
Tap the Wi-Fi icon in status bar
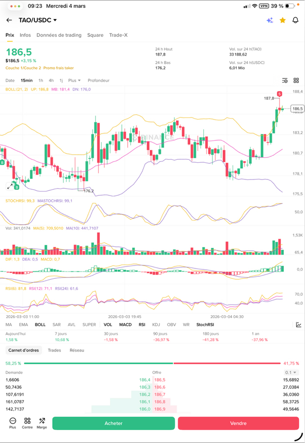[255, 6]
